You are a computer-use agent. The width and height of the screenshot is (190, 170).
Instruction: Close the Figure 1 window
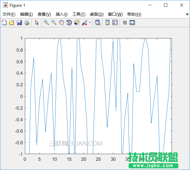pyautogui.click(x=182, y=5)
